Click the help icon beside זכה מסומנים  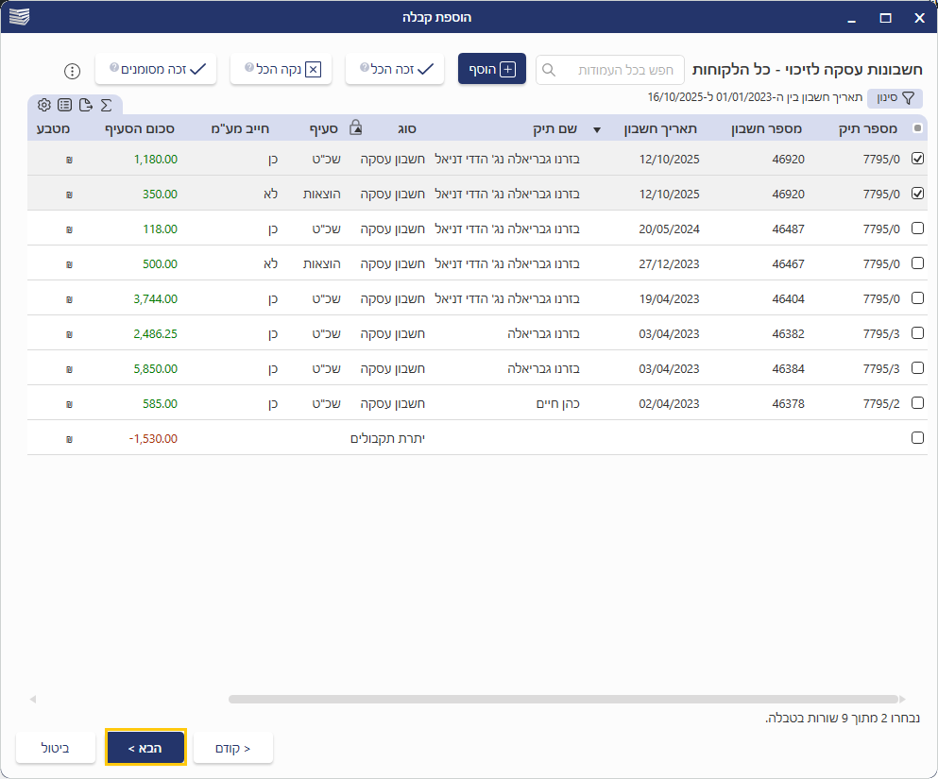click(114, 69)
